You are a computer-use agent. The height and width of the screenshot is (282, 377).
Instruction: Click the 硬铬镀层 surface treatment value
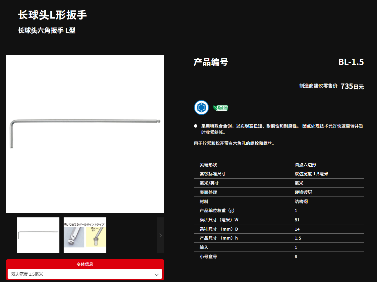pos(303,192)
